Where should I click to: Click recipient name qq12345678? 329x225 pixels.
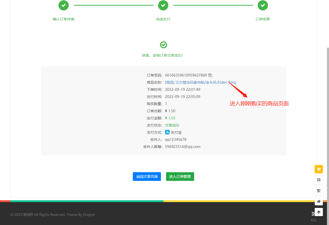click(x=176, y=140)
